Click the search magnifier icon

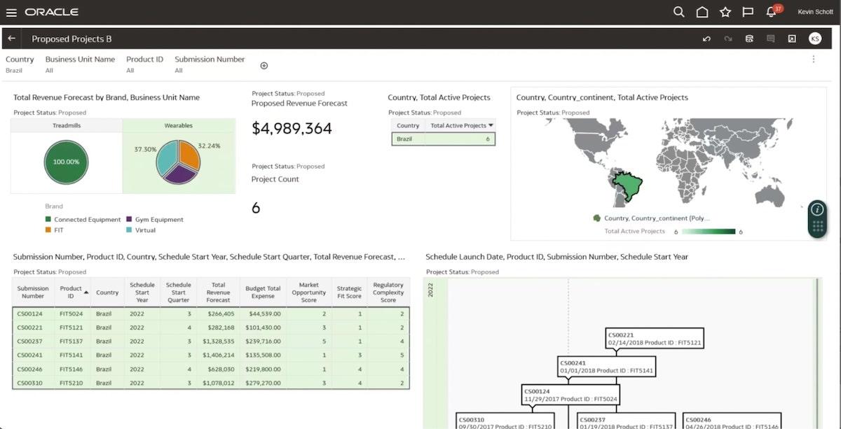coord(678,12)
